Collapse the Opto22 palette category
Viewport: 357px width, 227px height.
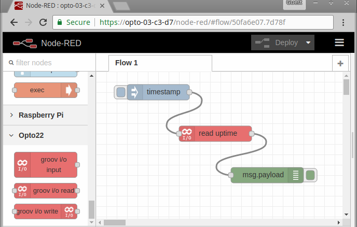[x=45, y=135]
